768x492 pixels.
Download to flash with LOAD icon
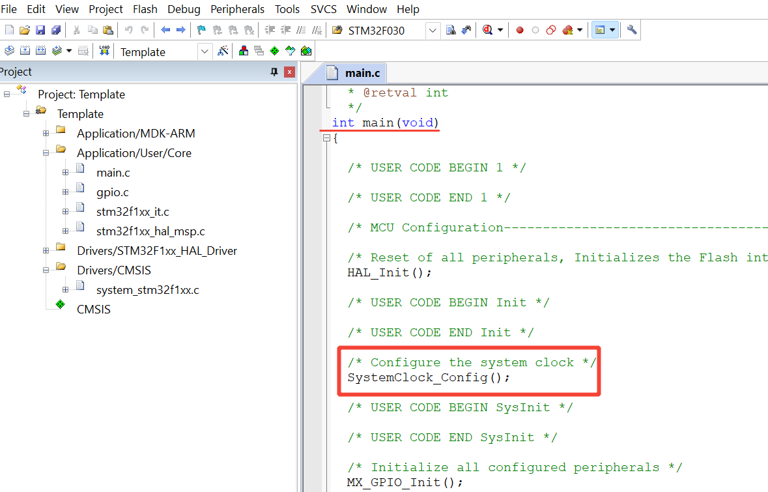(x=104, y=50)
